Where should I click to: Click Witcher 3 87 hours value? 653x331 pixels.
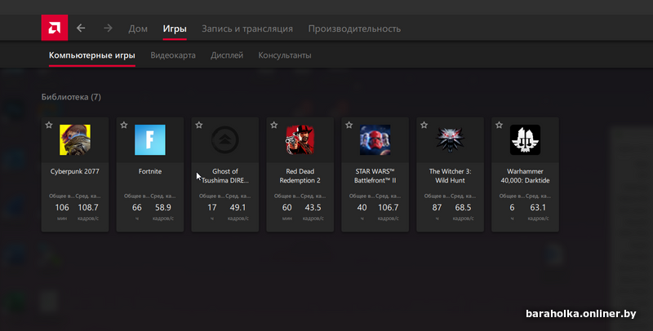437,207
